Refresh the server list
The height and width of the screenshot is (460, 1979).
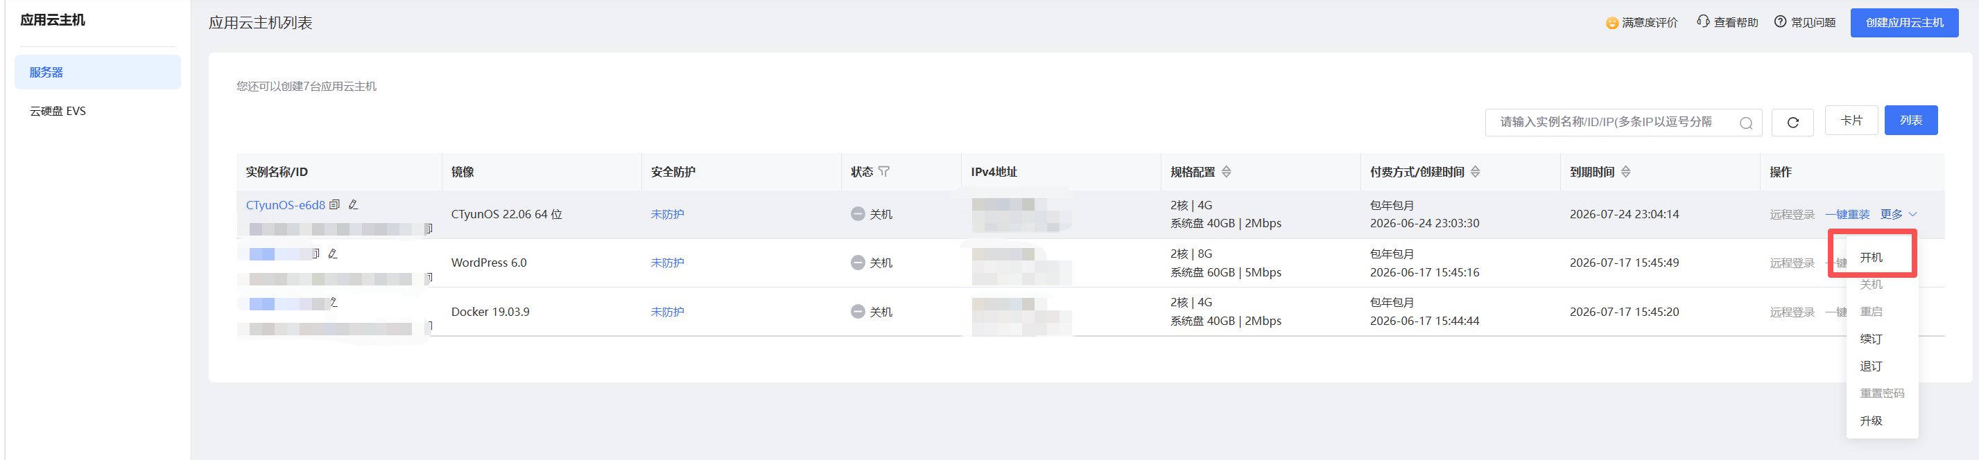point(1792,122)
